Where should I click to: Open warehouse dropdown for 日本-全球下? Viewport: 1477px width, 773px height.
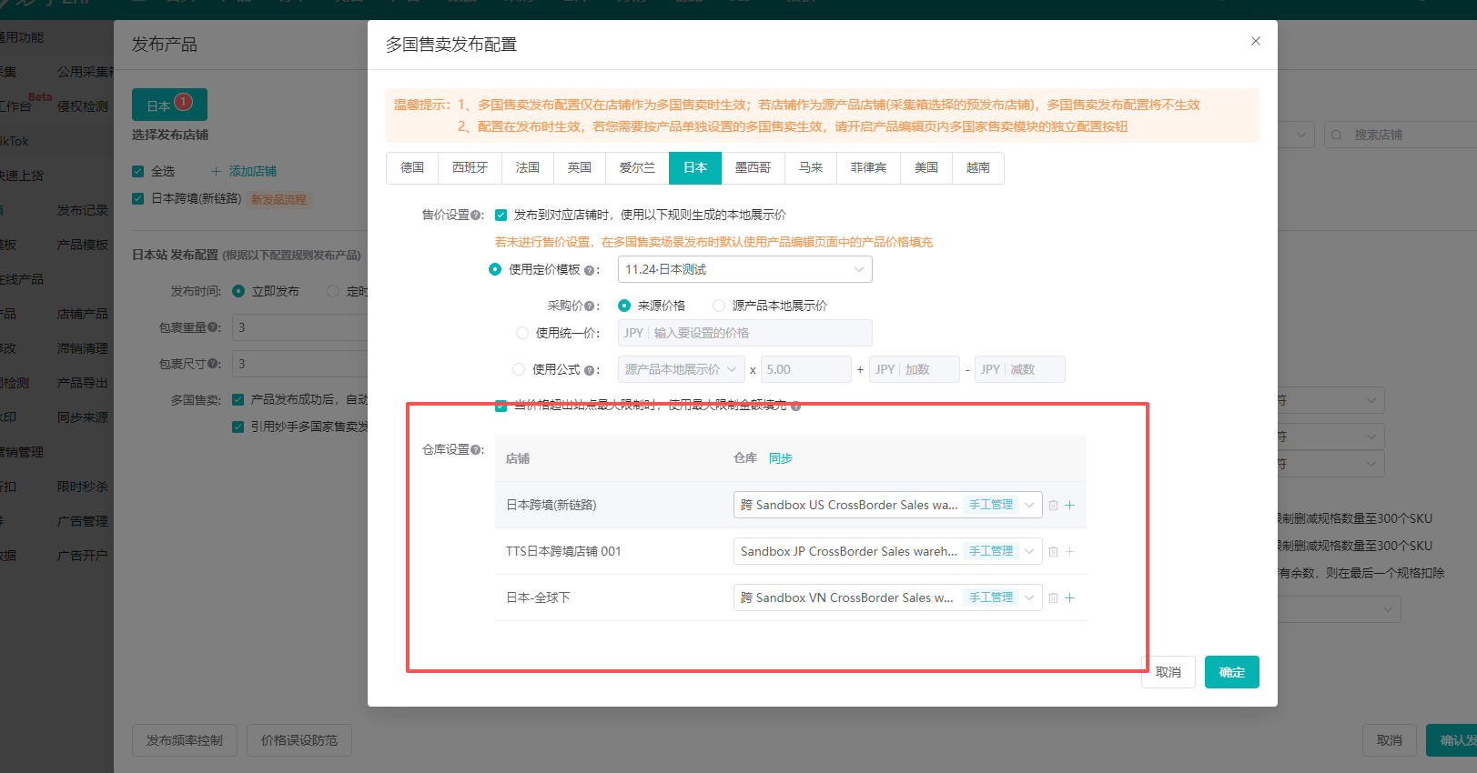(887, 597)
